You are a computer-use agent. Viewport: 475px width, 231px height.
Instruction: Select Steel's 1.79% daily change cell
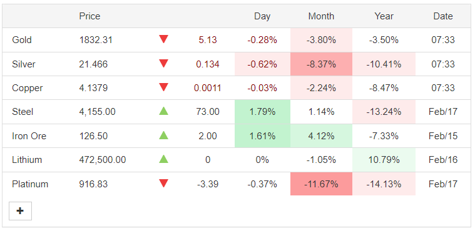[262, 112]
